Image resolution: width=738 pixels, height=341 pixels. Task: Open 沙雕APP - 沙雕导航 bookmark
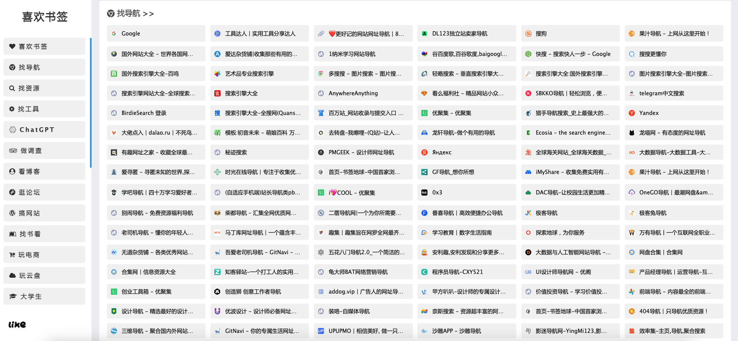467,331
